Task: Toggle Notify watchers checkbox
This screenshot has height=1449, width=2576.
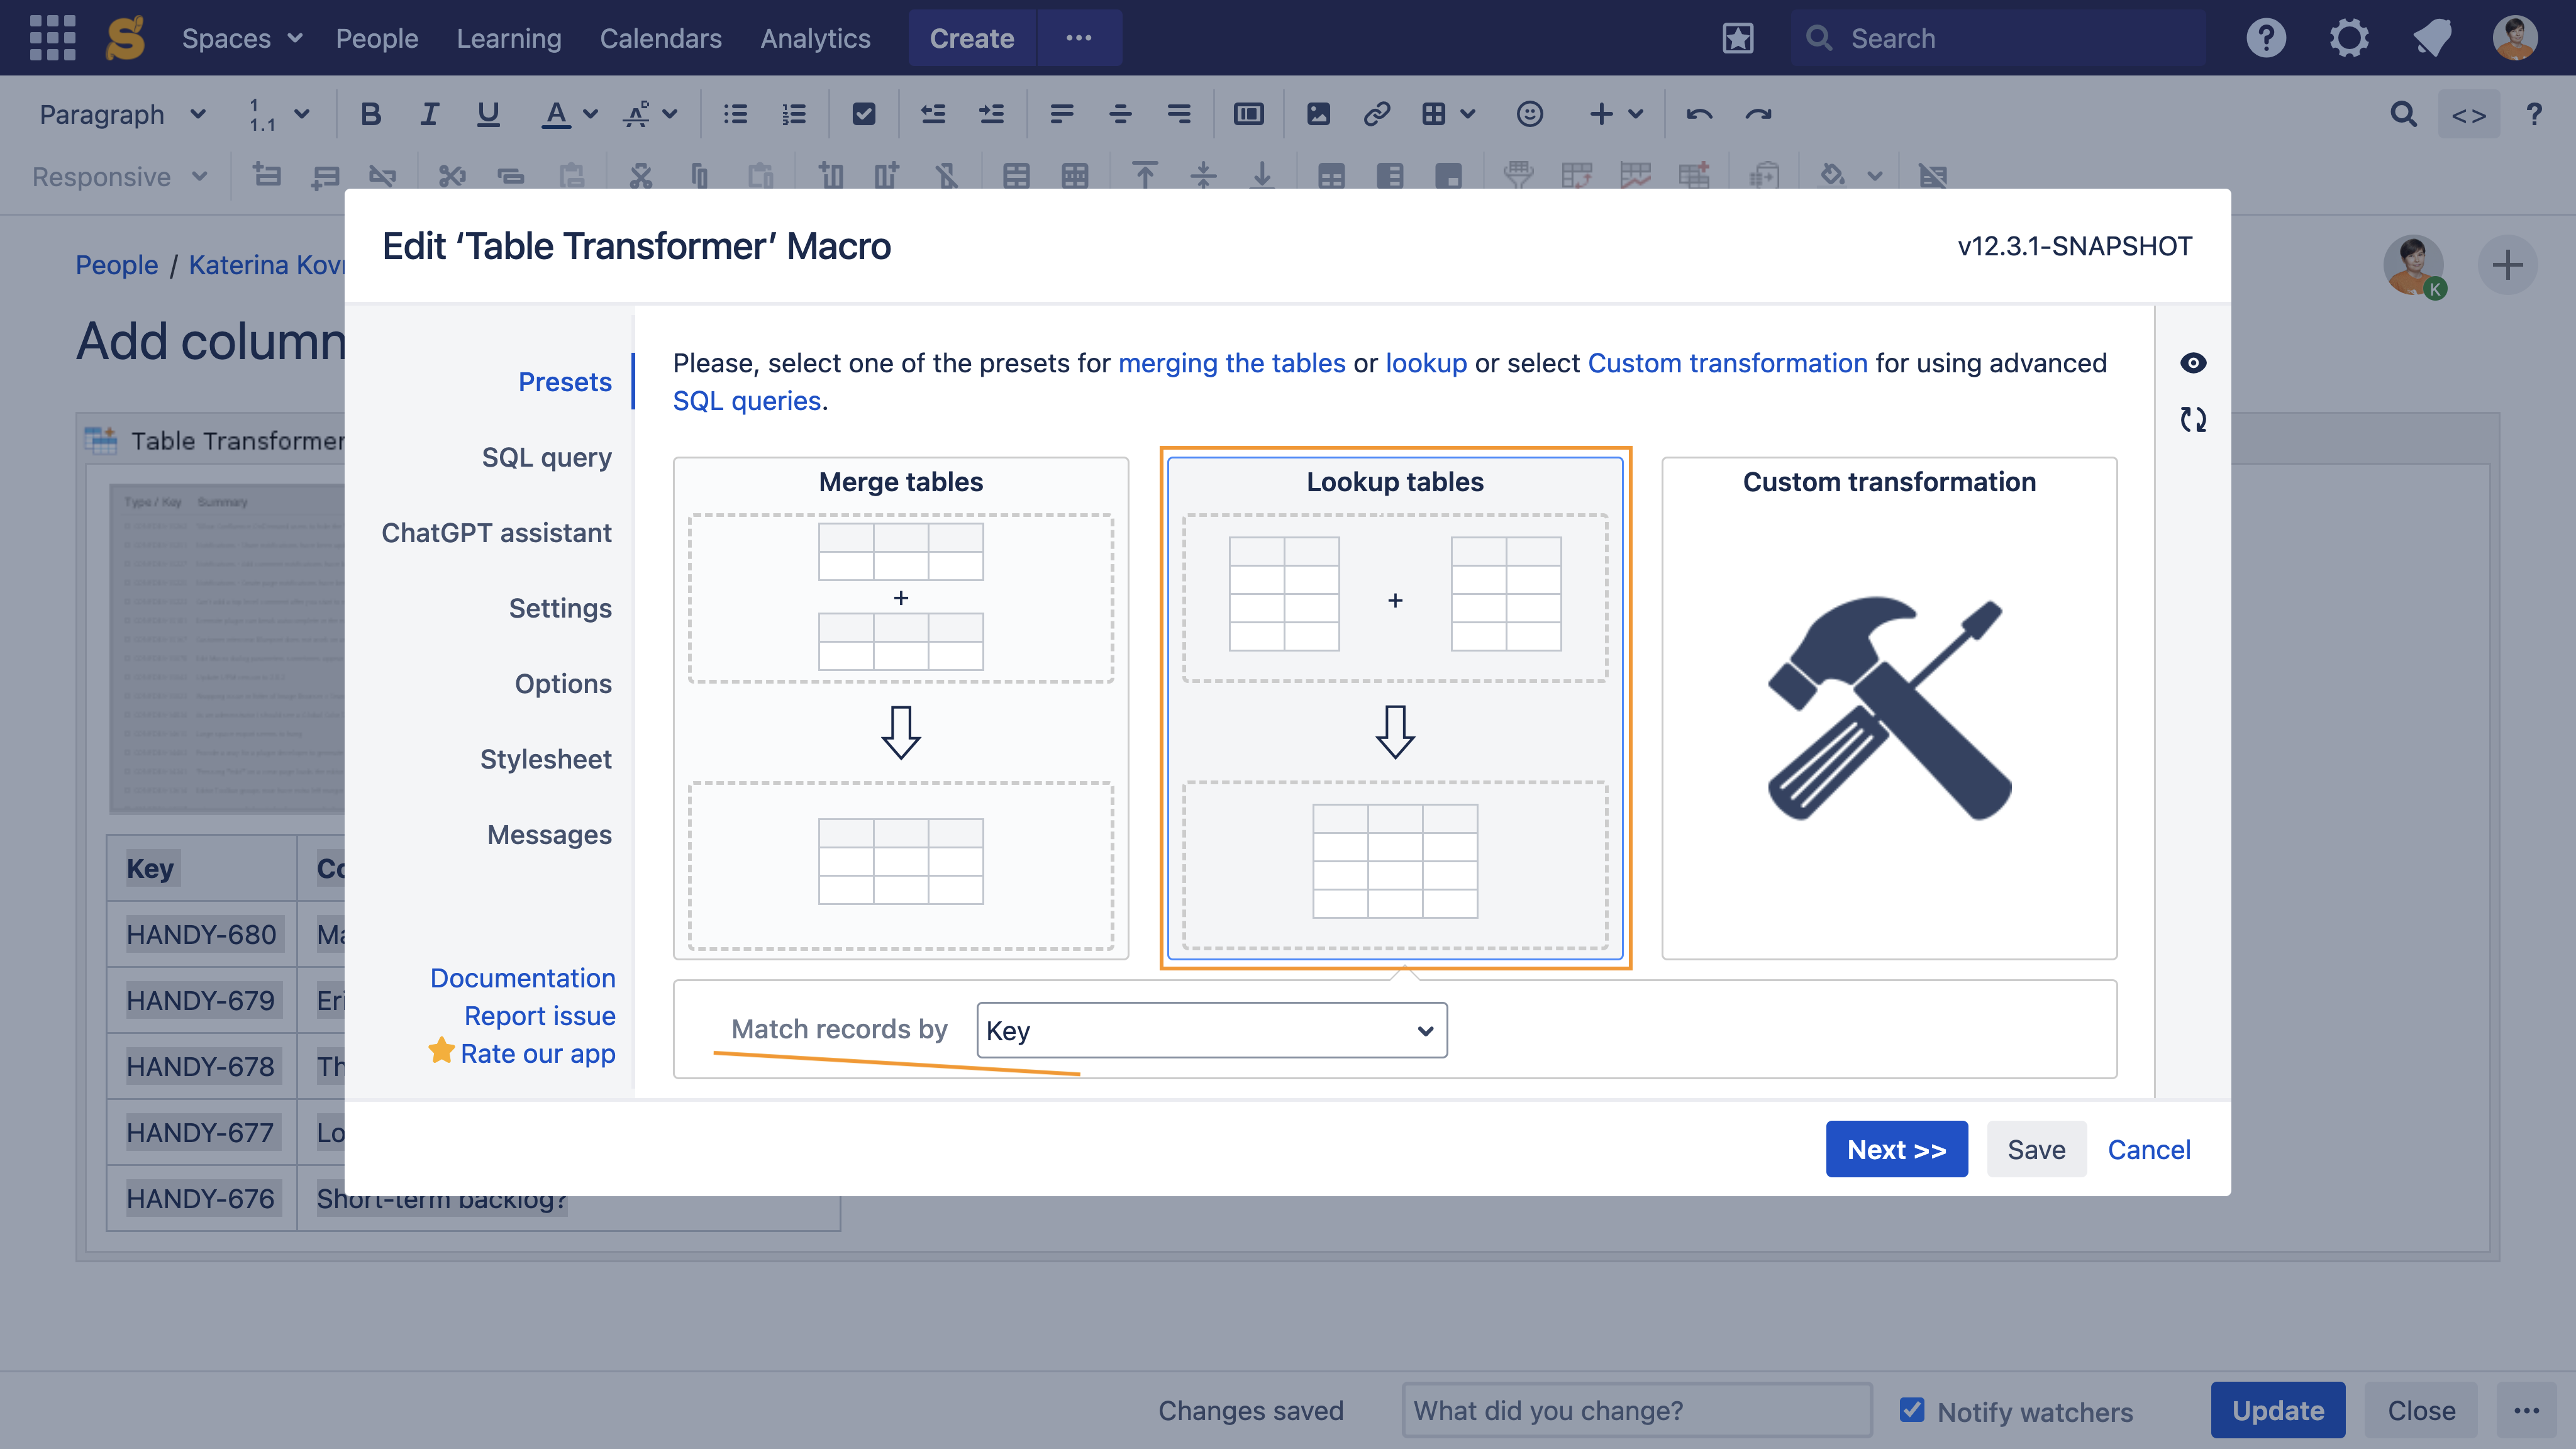Action: (1912, 1410)
